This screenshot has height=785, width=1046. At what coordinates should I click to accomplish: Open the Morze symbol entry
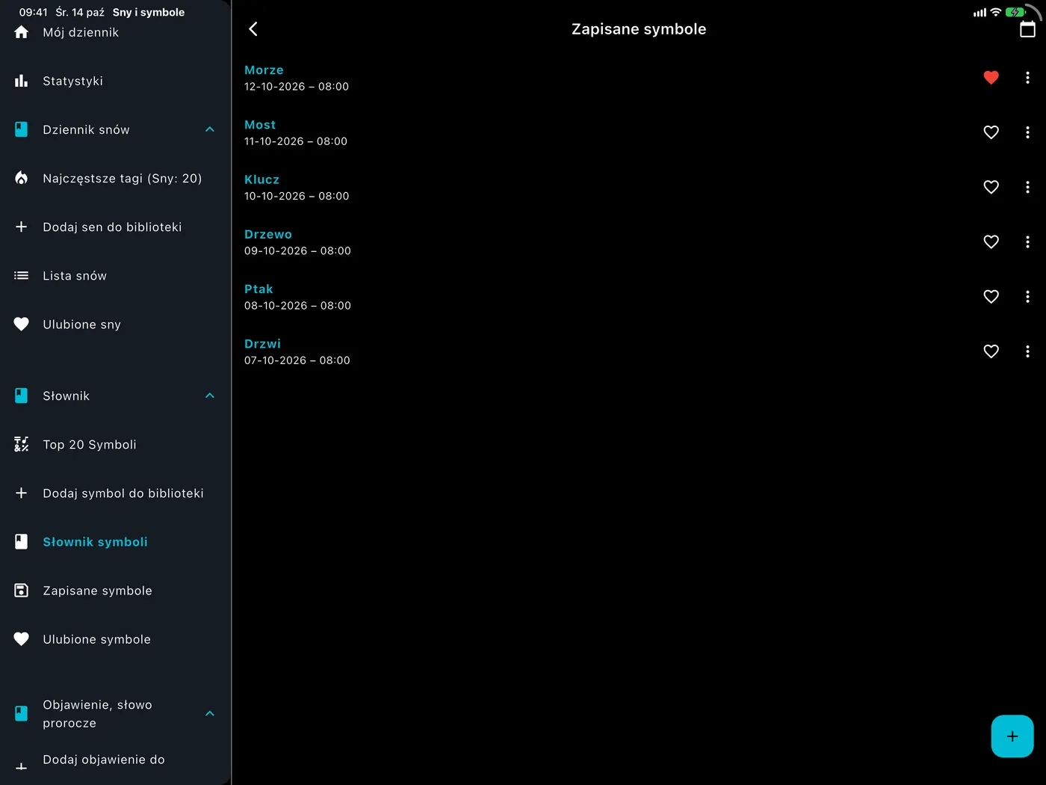(x=605, y=78)
